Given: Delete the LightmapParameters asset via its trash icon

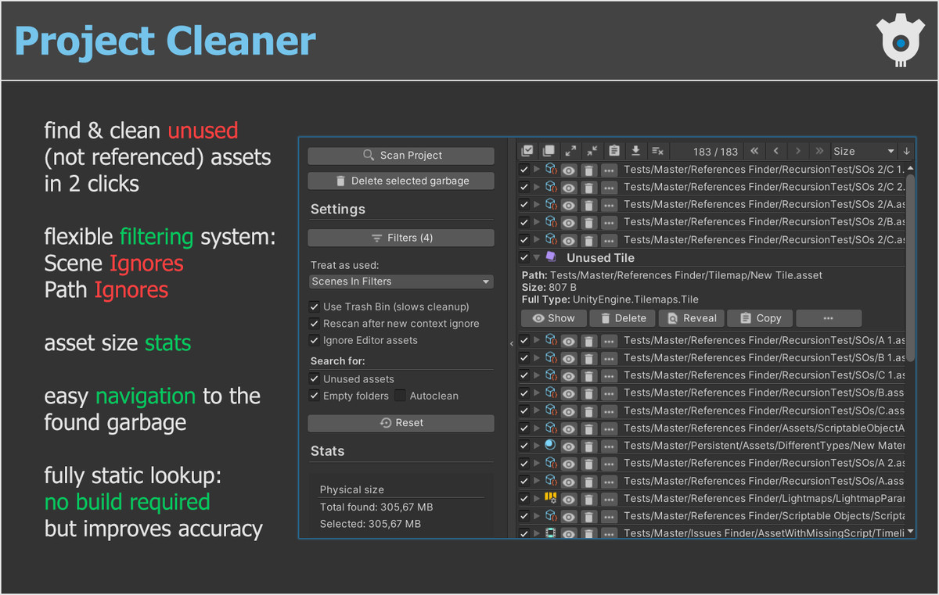Looking at the screenshot, I should pos(588,498).
